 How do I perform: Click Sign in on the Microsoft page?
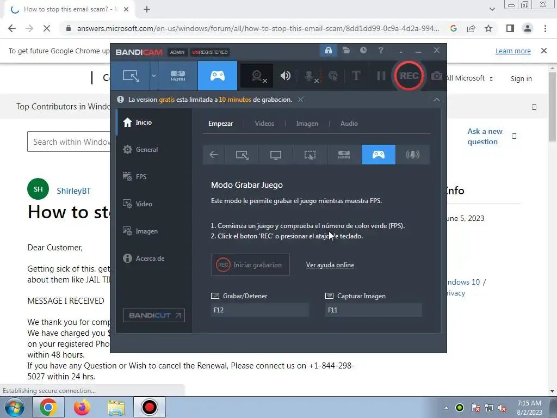click(x=521, y=78)
